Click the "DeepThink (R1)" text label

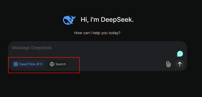click(x=31, y=64)
